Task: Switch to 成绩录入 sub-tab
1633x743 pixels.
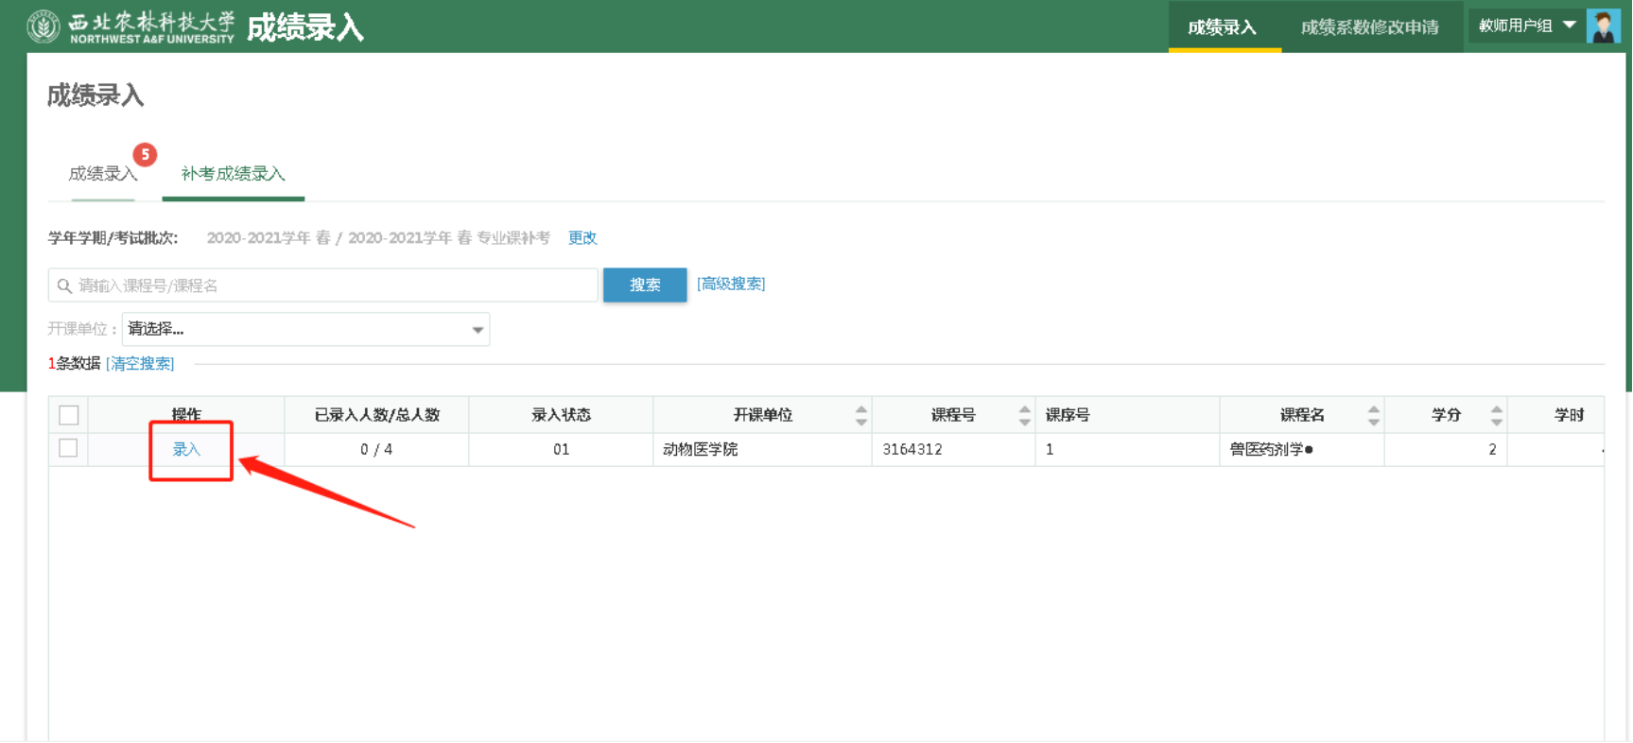Action: click(x=102, y=174)
